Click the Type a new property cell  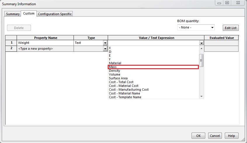click(x=45, y=49)
